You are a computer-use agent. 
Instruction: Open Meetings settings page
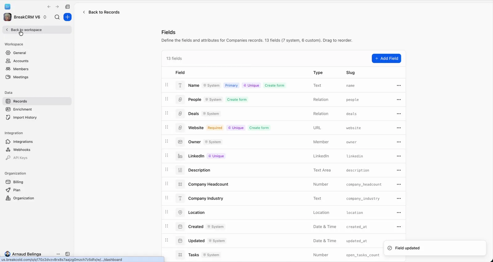click(x=37, y=77)
